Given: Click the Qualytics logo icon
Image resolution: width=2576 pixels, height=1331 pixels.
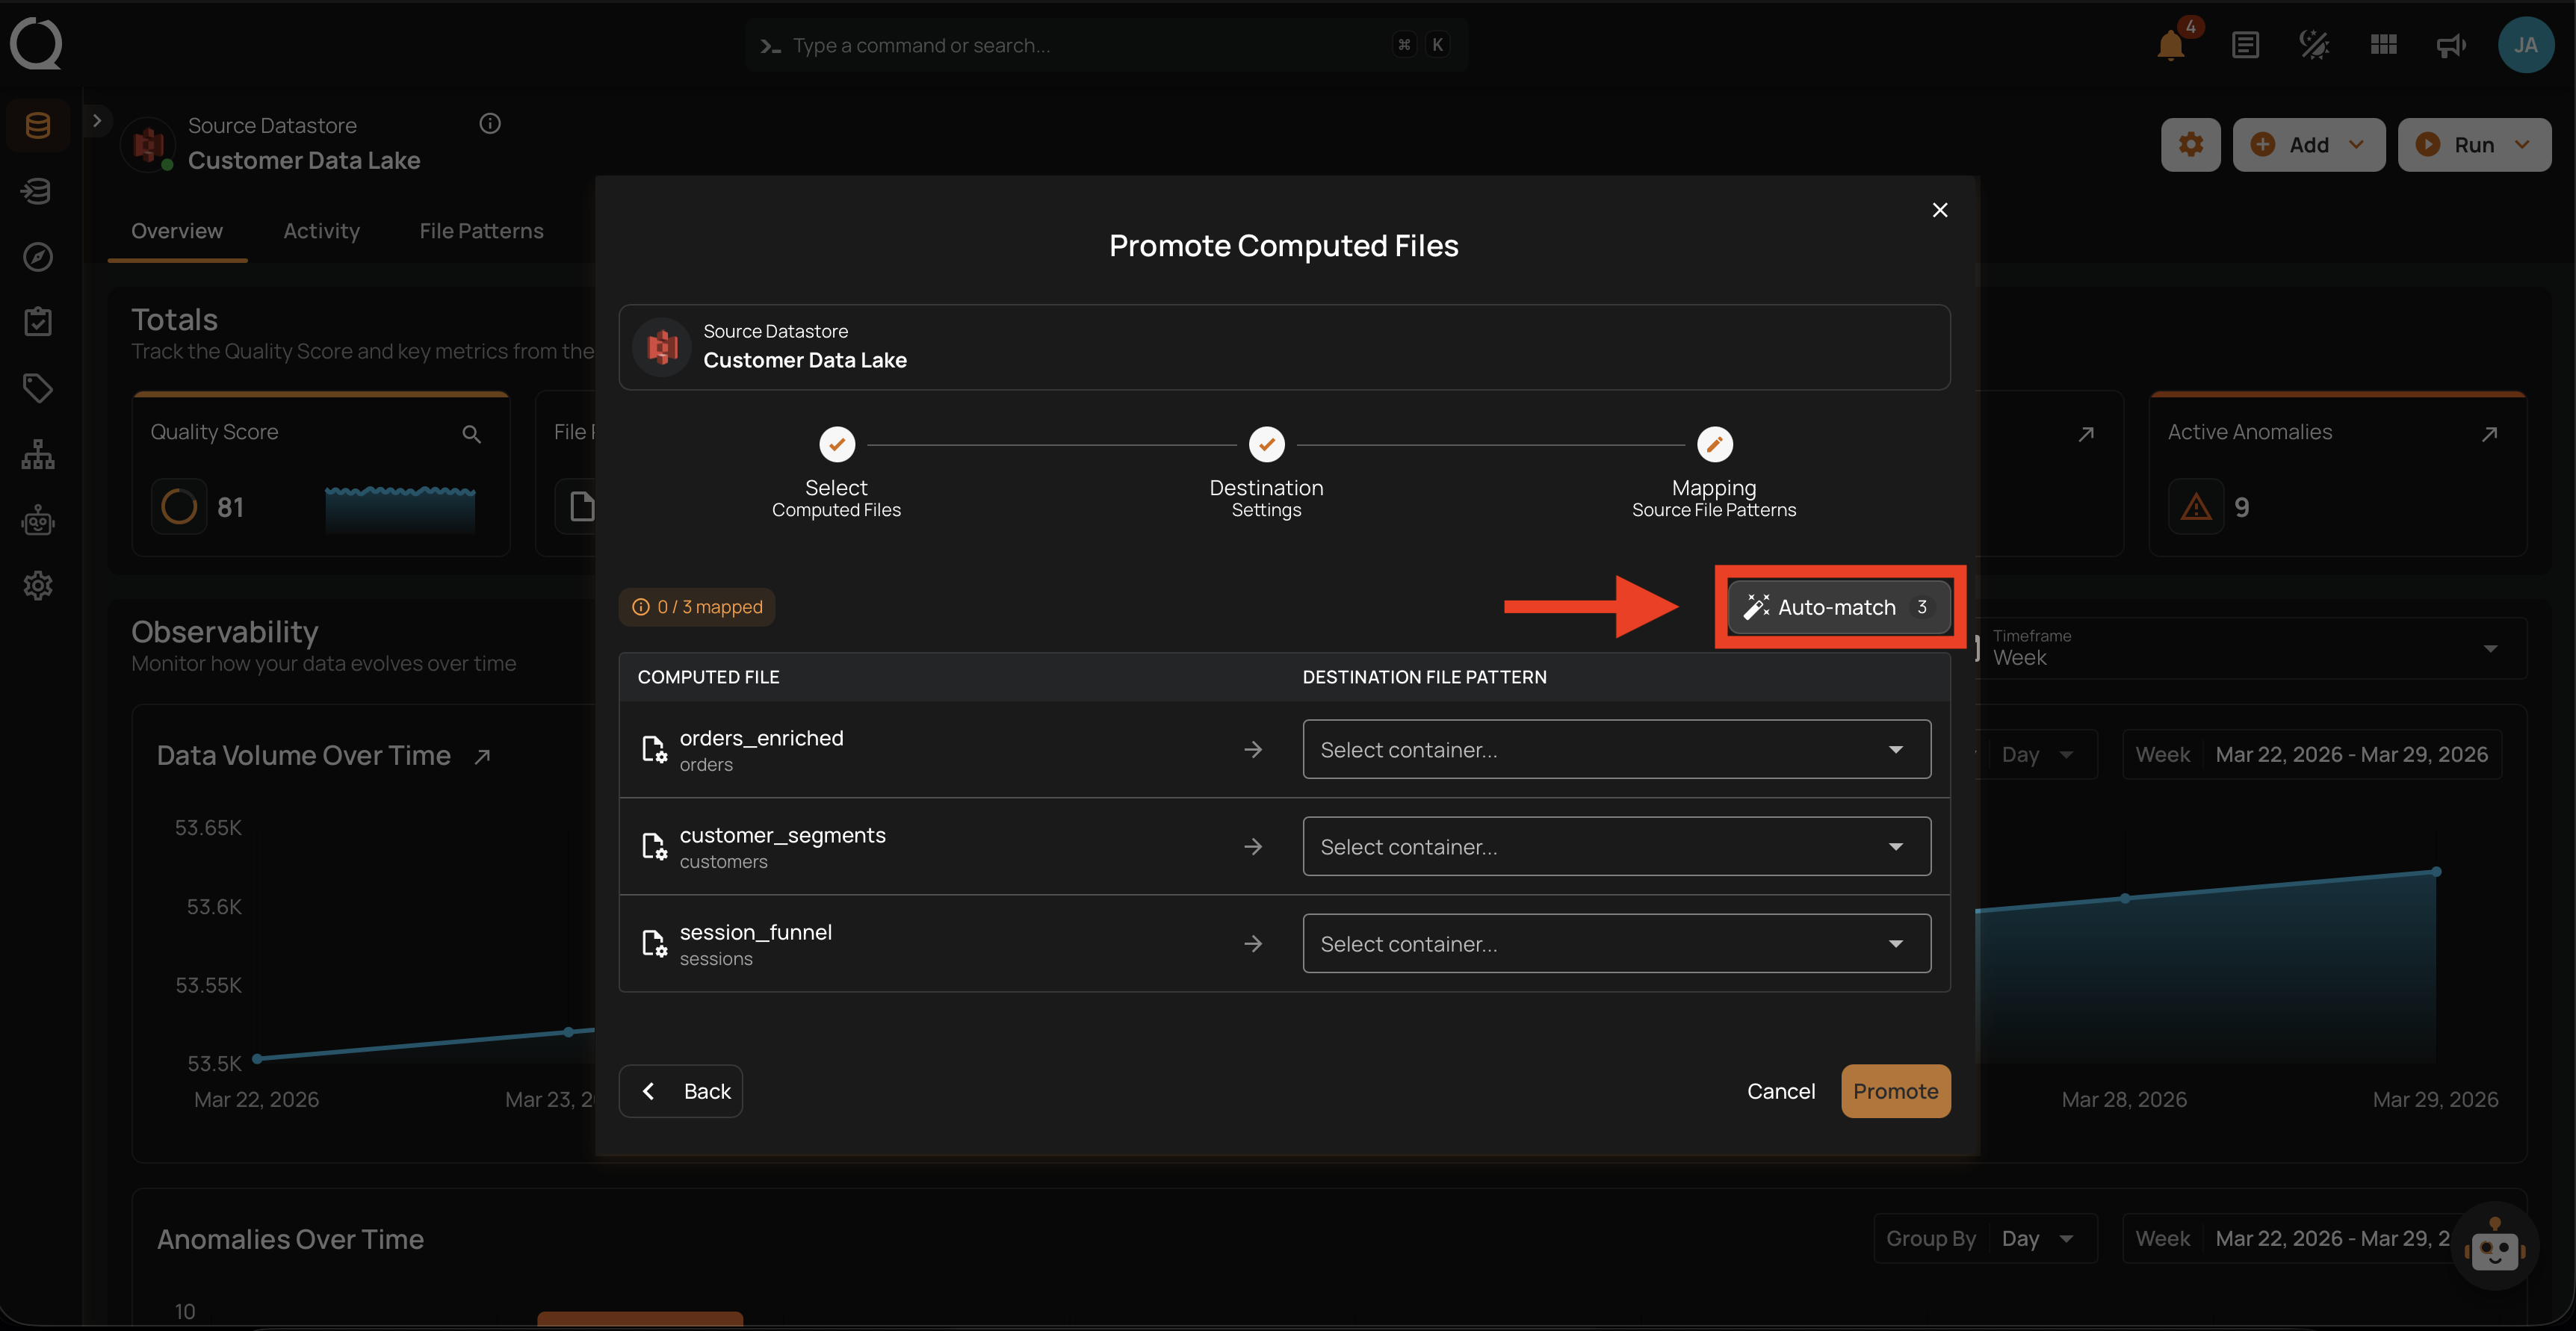Looking at the screenshot, I should tap(36, 44).
